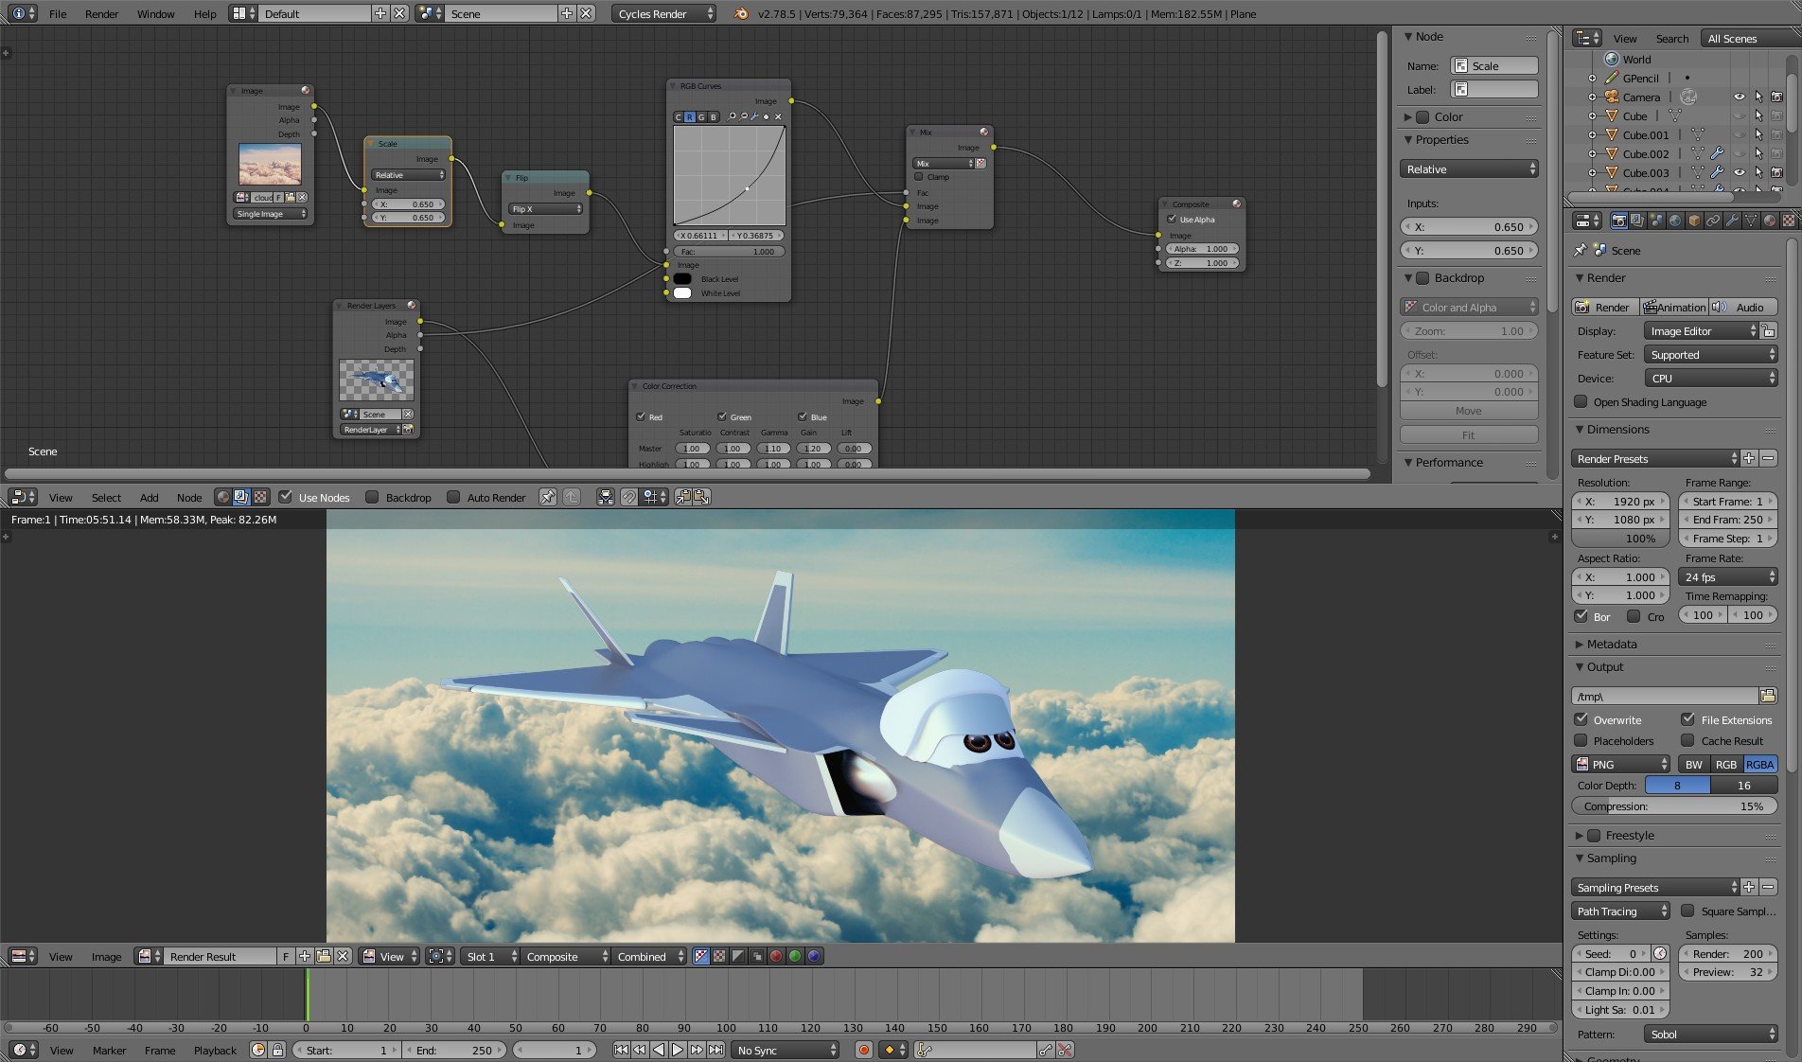
Task: Open the Help menu
Action: (204, 13)
